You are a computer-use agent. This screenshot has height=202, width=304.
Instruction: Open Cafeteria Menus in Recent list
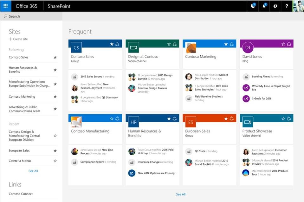[20, 161]
